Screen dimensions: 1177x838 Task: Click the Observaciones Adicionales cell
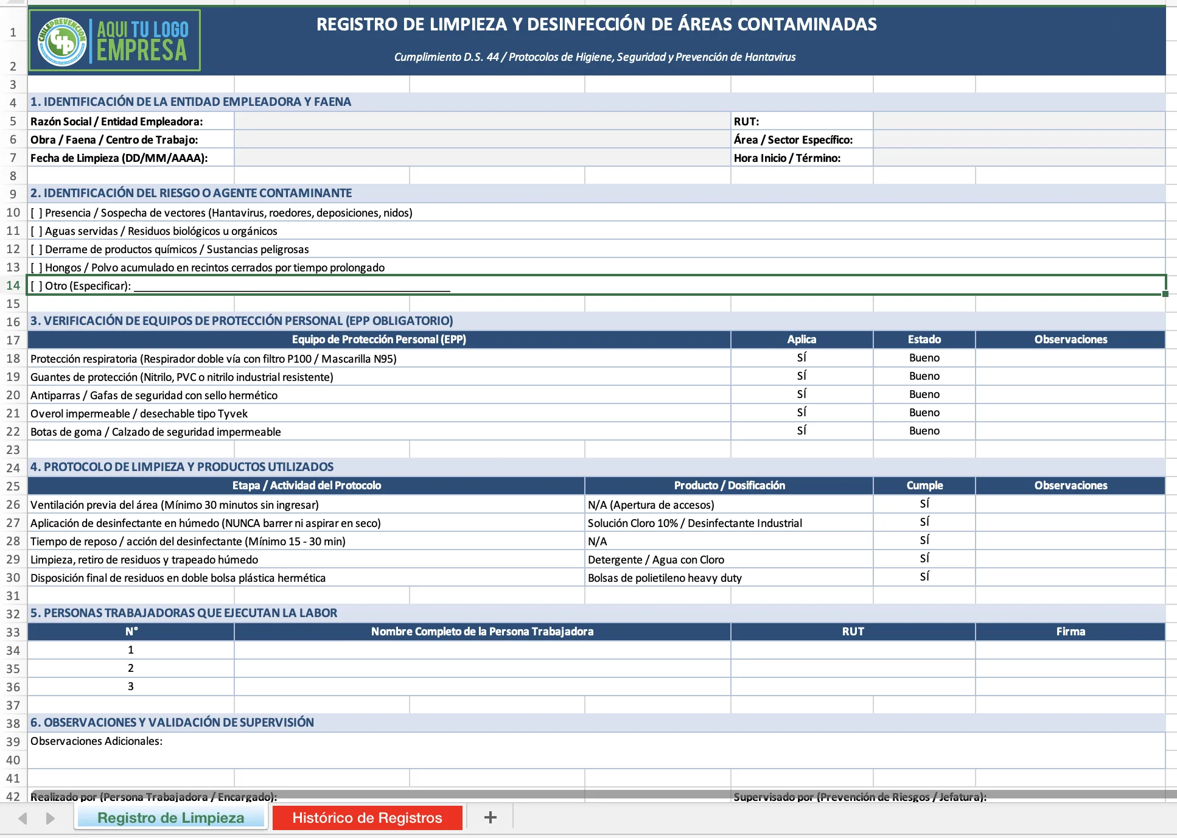(x=596, y=750)
